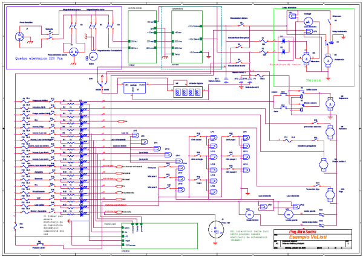Click the Presa Banchina J1 socket symbol
Screen dimensions: 363x257
pyautogui.click(x=19, y=37)
